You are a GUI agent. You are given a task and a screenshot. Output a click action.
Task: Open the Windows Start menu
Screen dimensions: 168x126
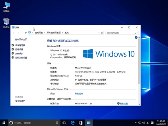point(4,123)
